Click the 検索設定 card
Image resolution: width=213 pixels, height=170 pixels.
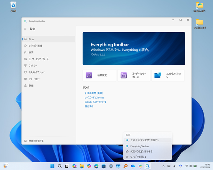click(x=99, y=76)
